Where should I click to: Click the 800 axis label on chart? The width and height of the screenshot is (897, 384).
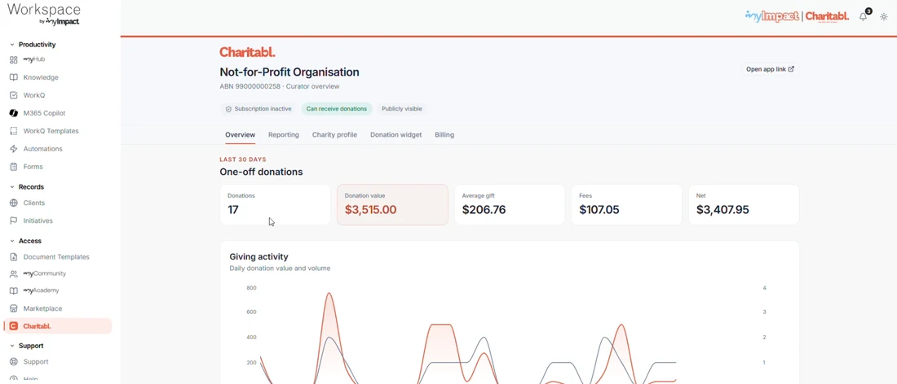pyautogui.click(x=251, y=288)
